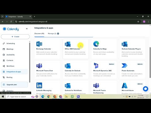Click the Outlook Calendar Plug-in icon
The height and width of the screenshot is (113, 151).
(125, 44)
